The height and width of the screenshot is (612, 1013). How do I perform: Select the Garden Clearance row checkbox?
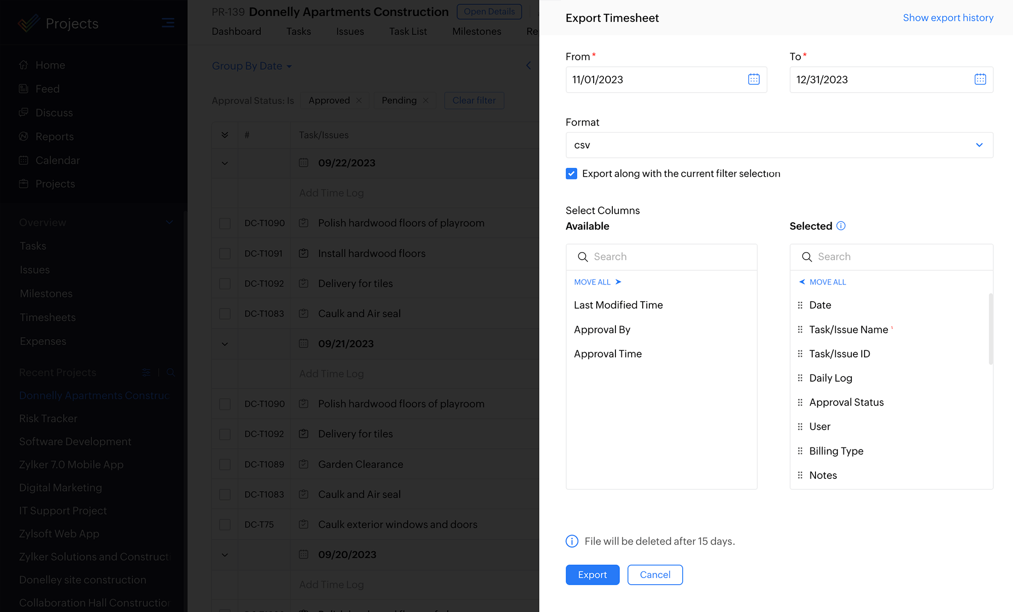click(225, 465)
